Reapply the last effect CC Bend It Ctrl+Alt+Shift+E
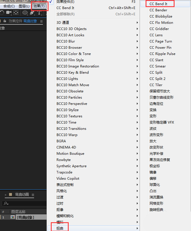The width and height of the screenshot is (191, 231). [96, 8]
